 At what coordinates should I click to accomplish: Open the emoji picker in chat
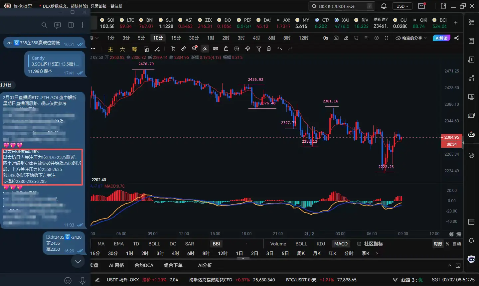pyautogui.click(x=68, y=281)
